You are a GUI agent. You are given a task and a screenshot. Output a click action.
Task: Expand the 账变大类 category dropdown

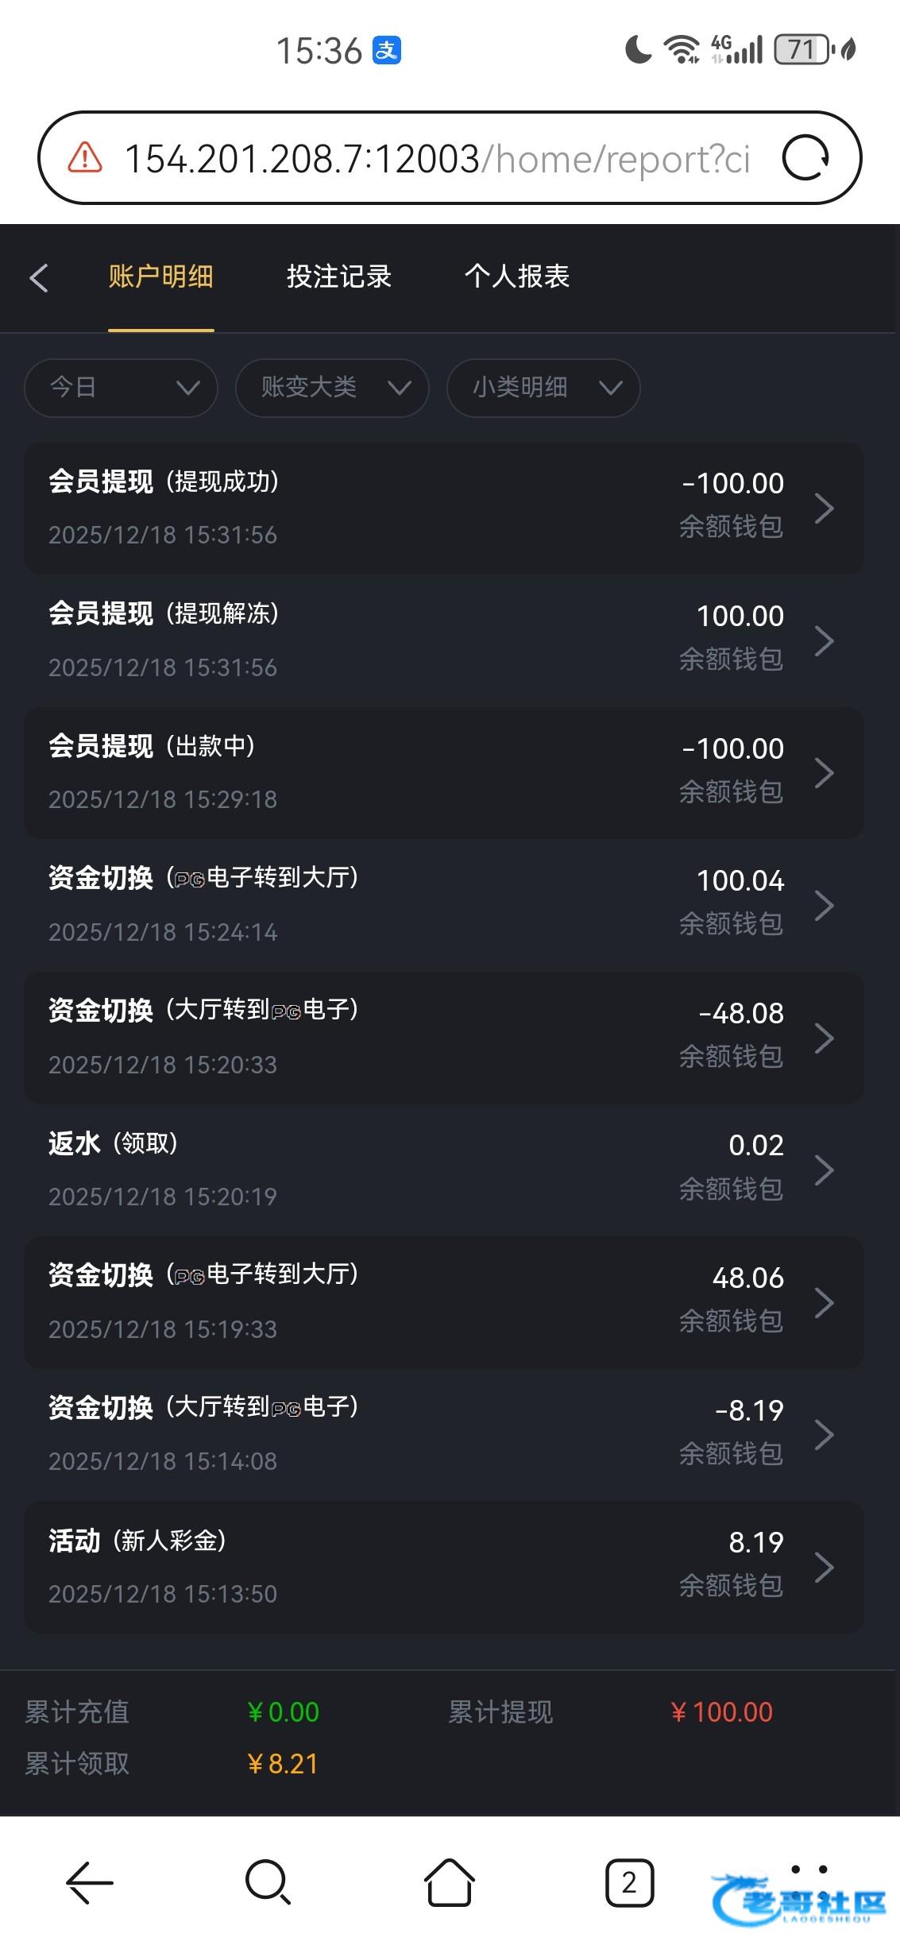tap(332, 388)
